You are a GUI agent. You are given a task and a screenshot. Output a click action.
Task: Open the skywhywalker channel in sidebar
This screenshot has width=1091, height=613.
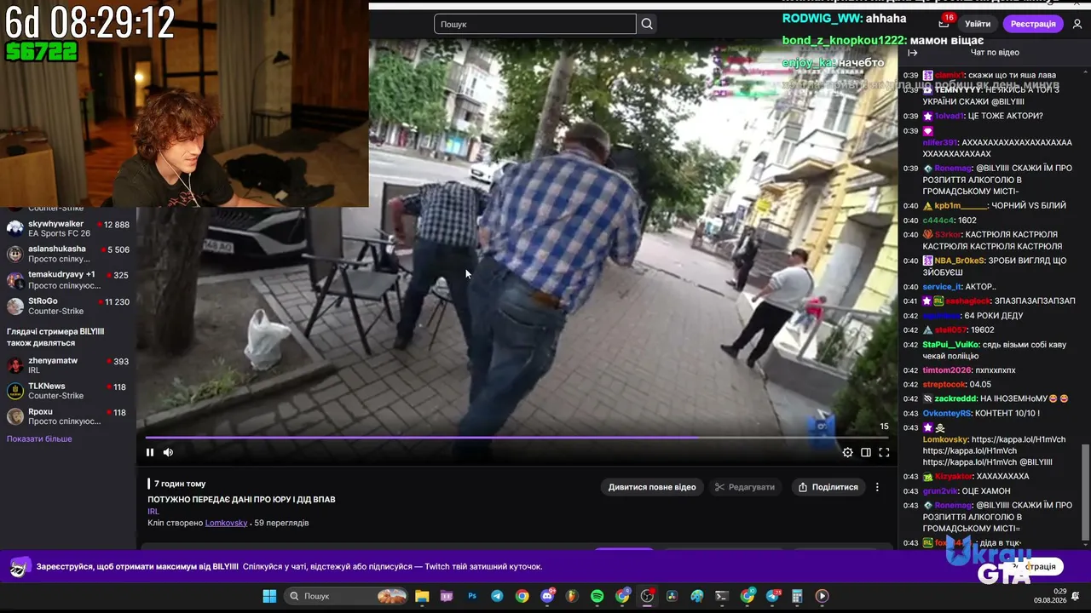click(x=68, y=228)
